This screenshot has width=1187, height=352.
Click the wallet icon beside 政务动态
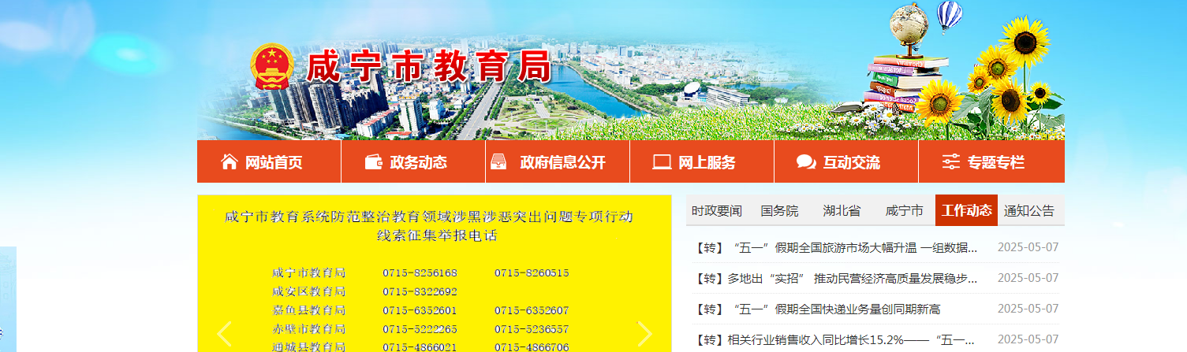pos(374,162)
